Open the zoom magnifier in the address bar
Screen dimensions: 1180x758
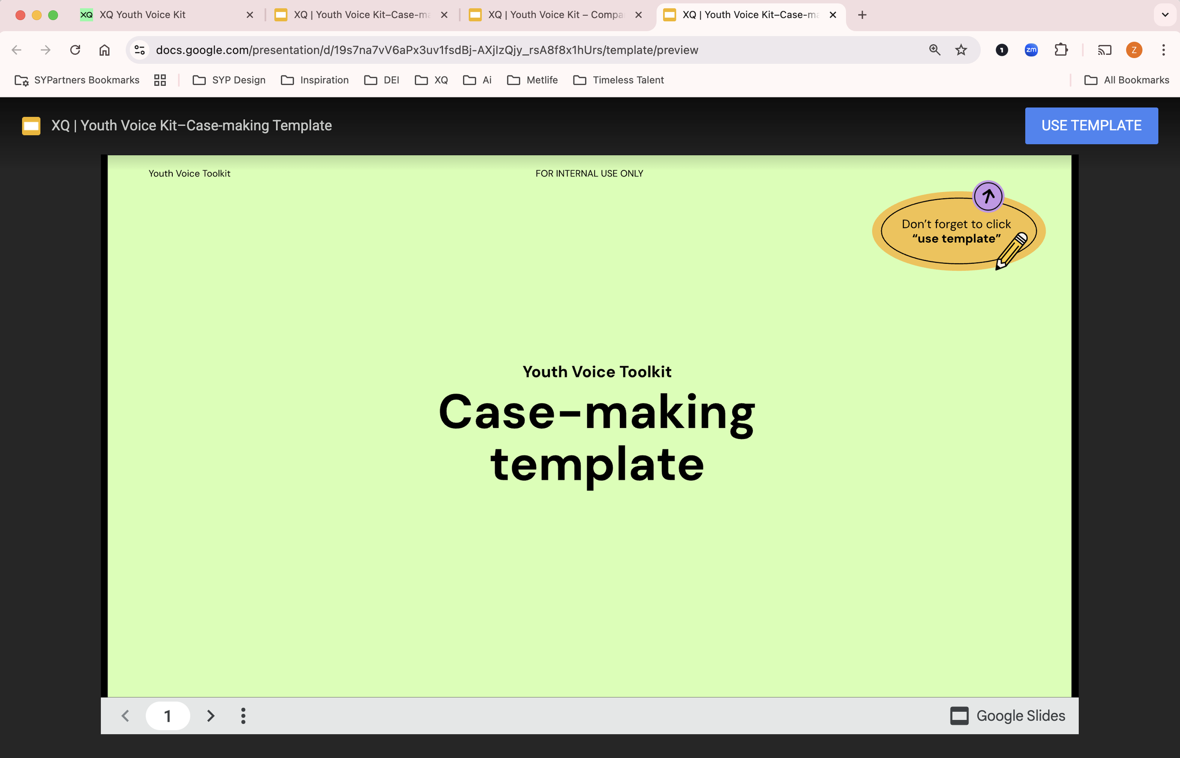coord(935,50)
